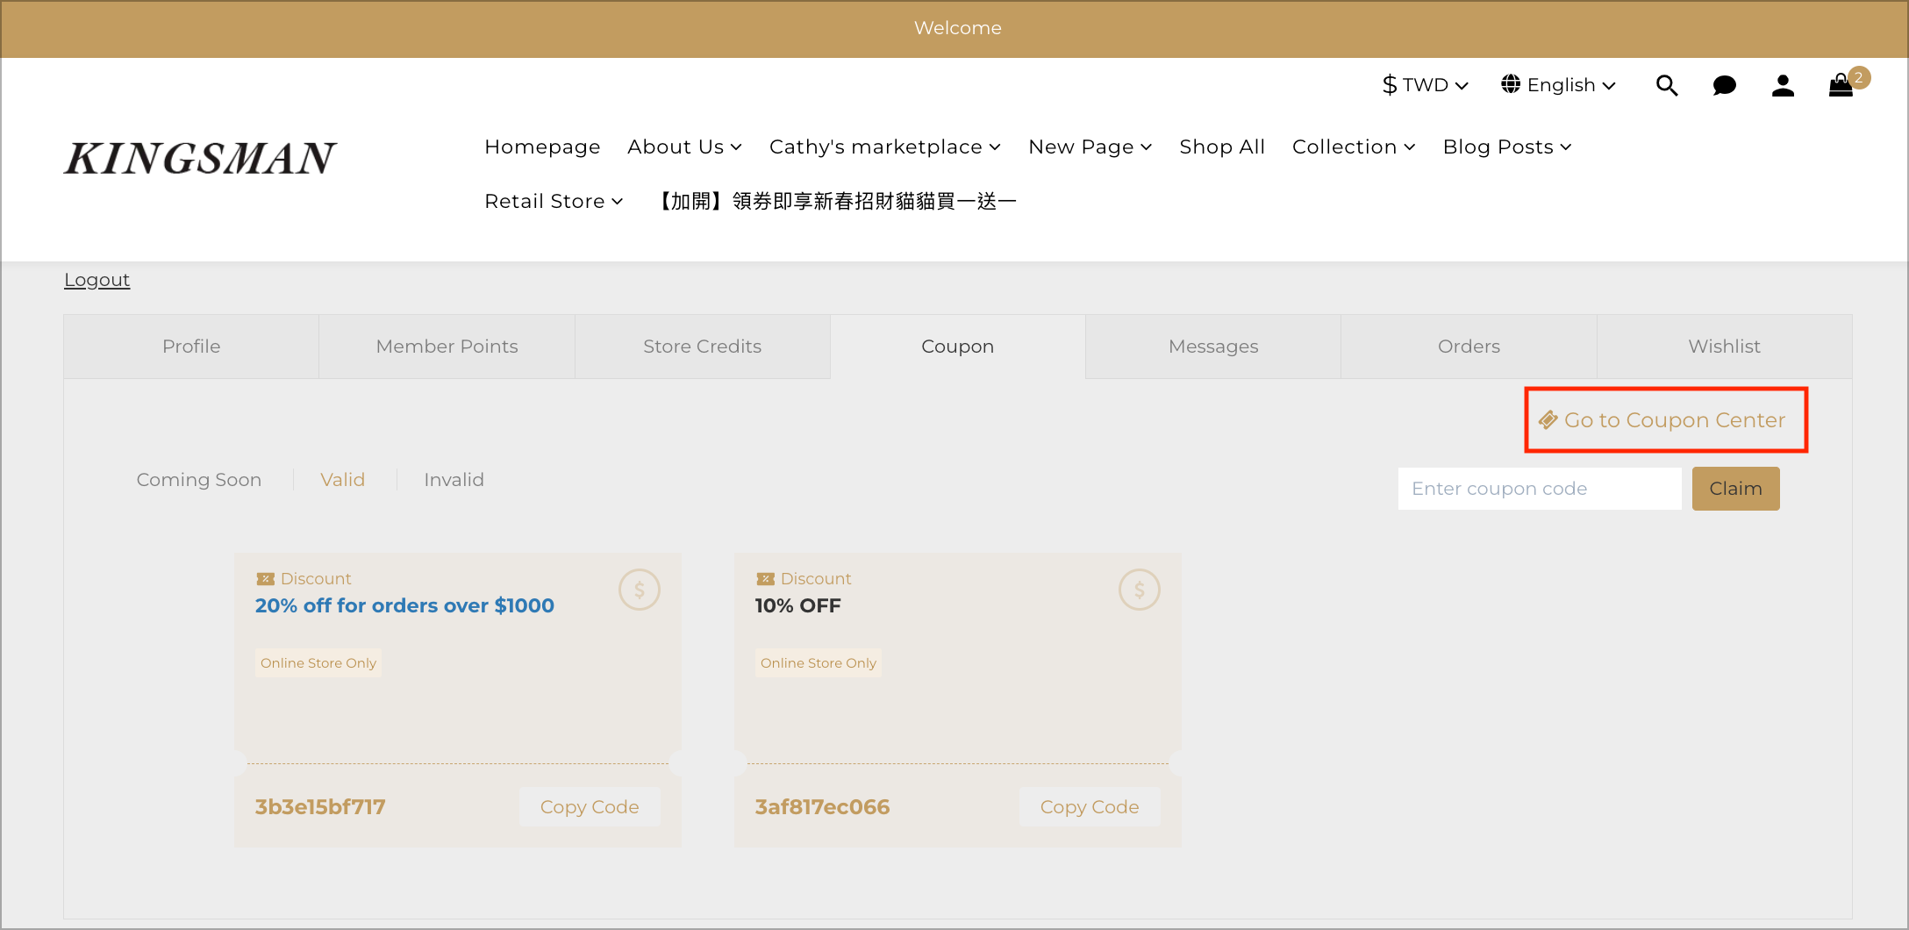Image resolution: width=1909 pixels, height=930 pixels.
Task: Switch to the Orders tab
Action: point(1469,347)
